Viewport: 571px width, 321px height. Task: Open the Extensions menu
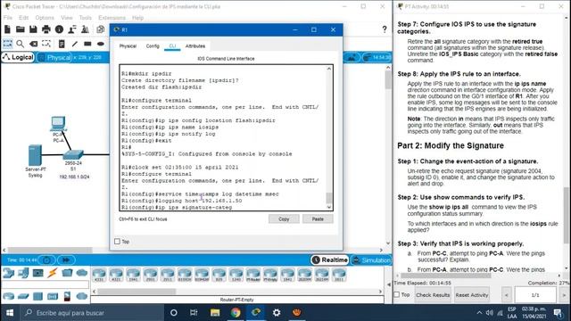pyautogui.click(x=112, y=18)
